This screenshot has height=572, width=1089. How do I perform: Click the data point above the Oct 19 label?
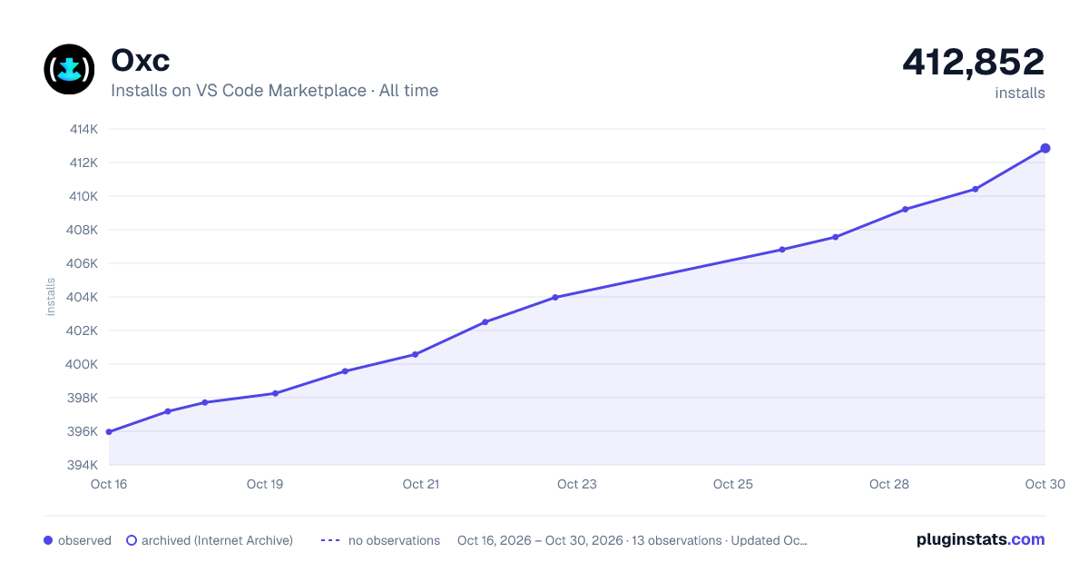click(275, 393)
